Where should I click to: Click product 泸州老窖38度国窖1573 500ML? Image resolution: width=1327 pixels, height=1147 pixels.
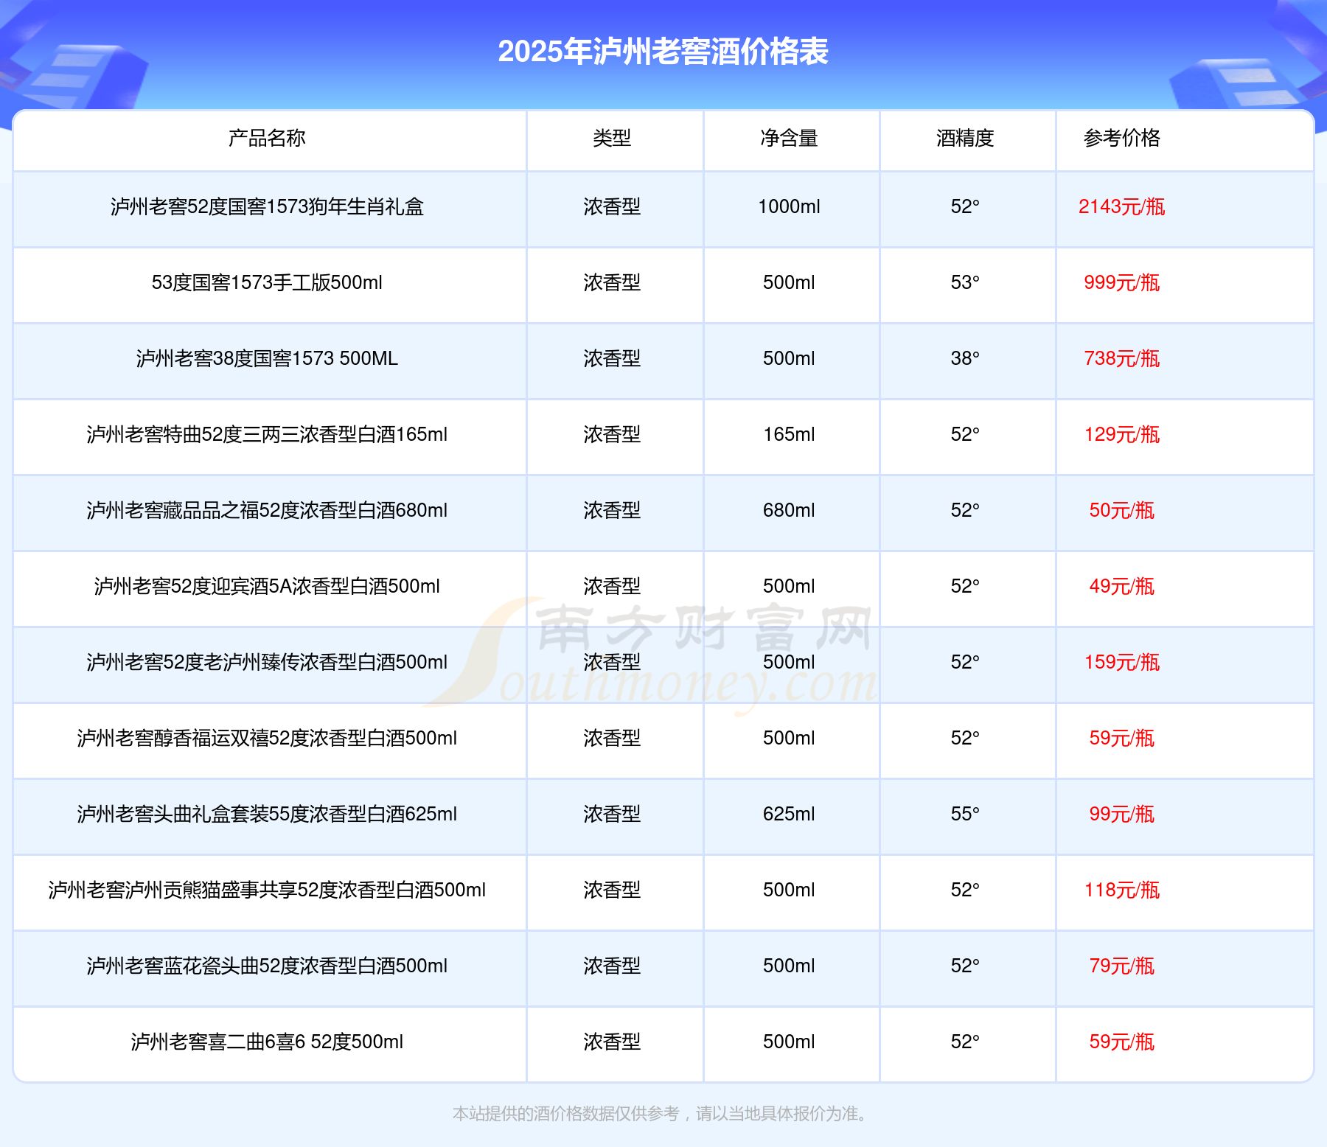tap(267, 358)
